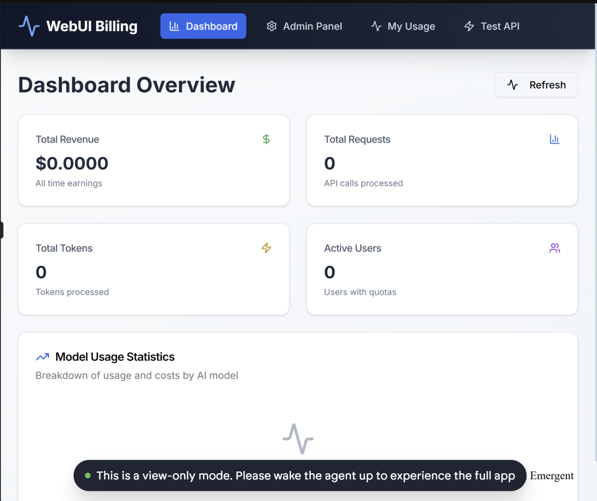Click the Emergent label at bottom right
Viewport: 597px width, 501px height.
coord(551,475)
